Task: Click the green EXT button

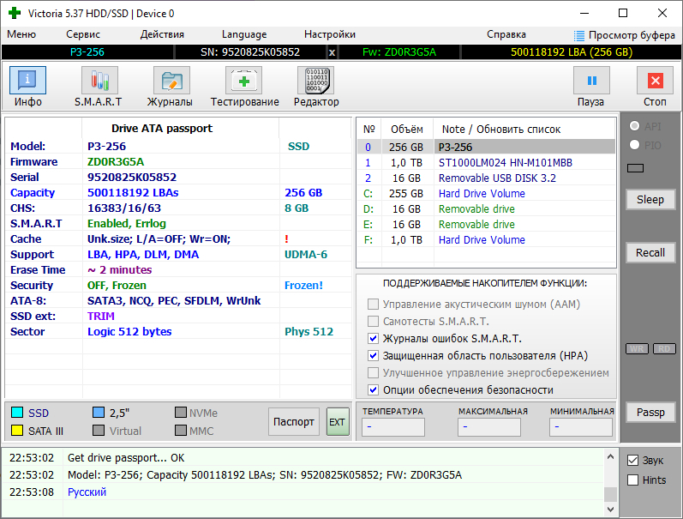Action: pyautogui.click(x=338, y=422)
